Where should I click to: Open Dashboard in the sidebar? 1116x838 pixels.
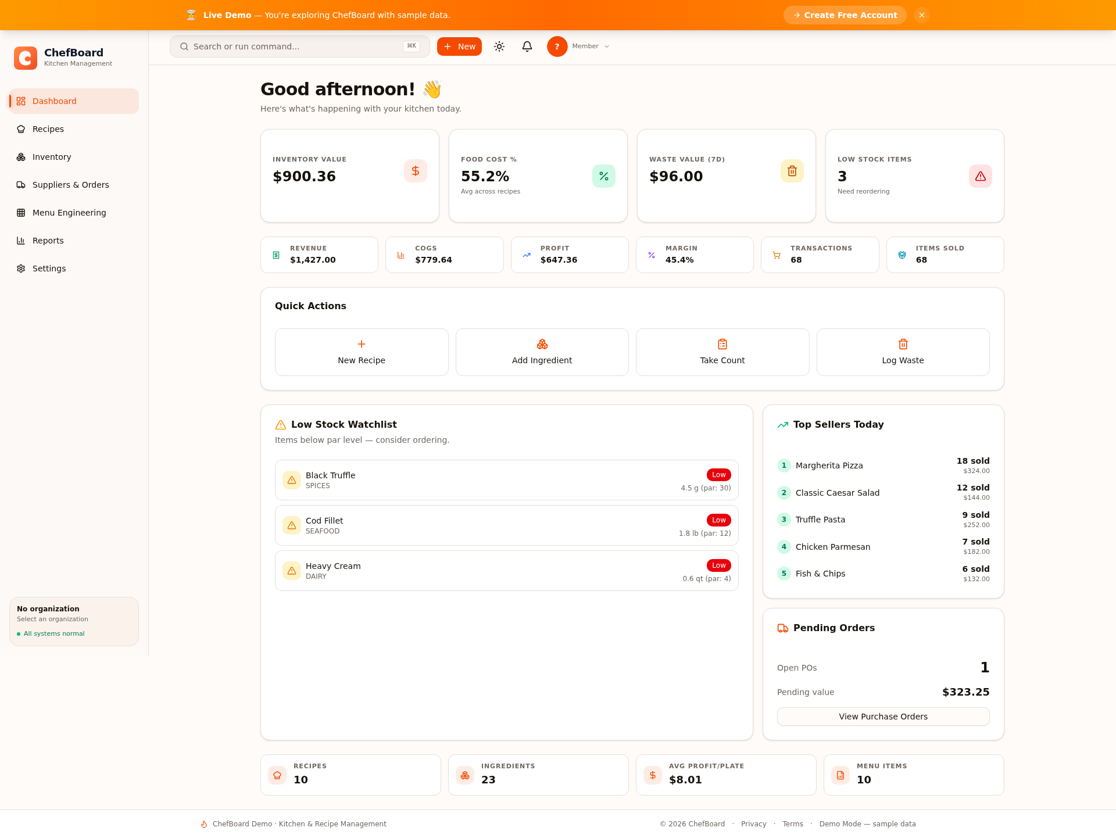click(74, 101)
